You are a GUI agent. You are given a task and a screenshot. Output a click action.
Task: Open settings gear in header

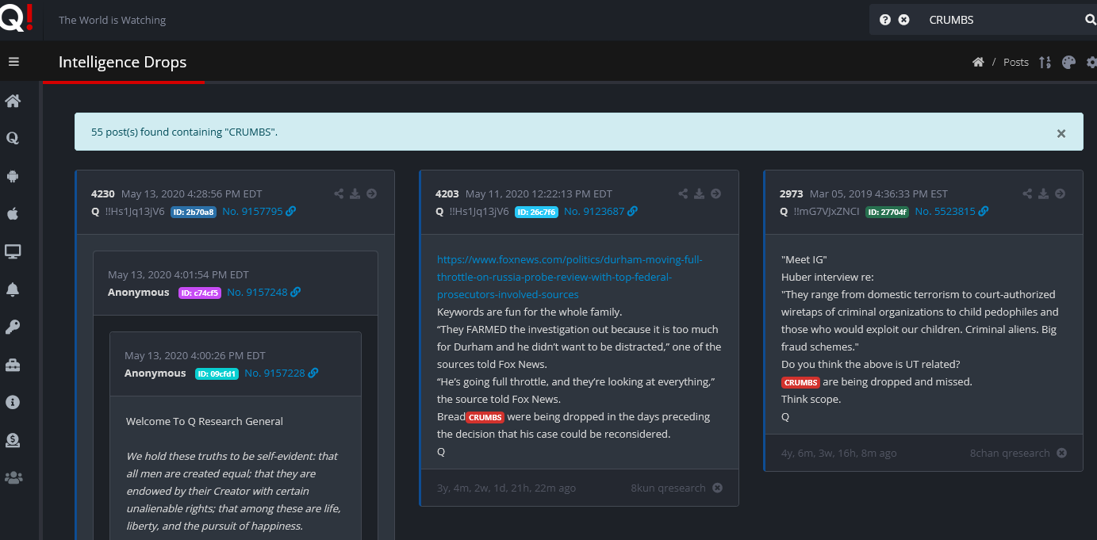coord(1091,63)
